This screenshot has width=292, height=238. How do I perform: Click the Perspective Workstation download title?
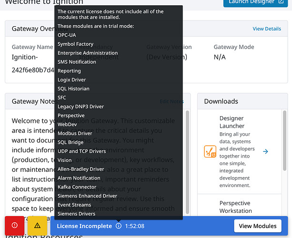pyautogui.click(x=236, y=207)
